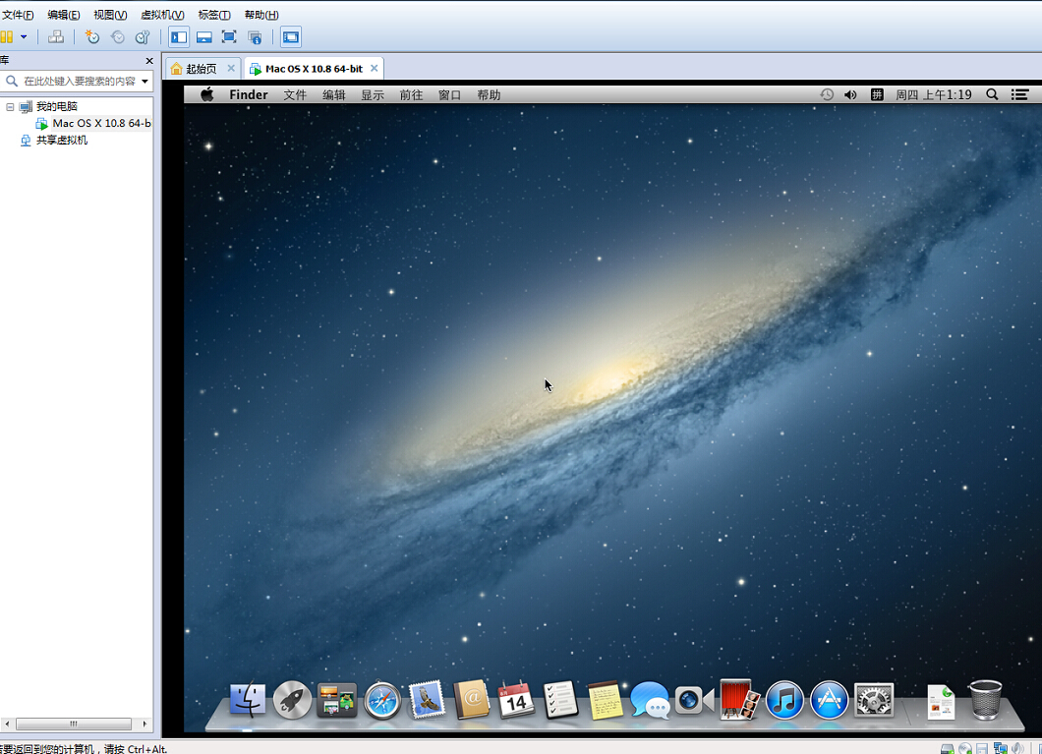Click the library horizontal scrollbar thumb
Image resolution: width=1042 pixels, height=754 pixels.
[x=74, y=724]
